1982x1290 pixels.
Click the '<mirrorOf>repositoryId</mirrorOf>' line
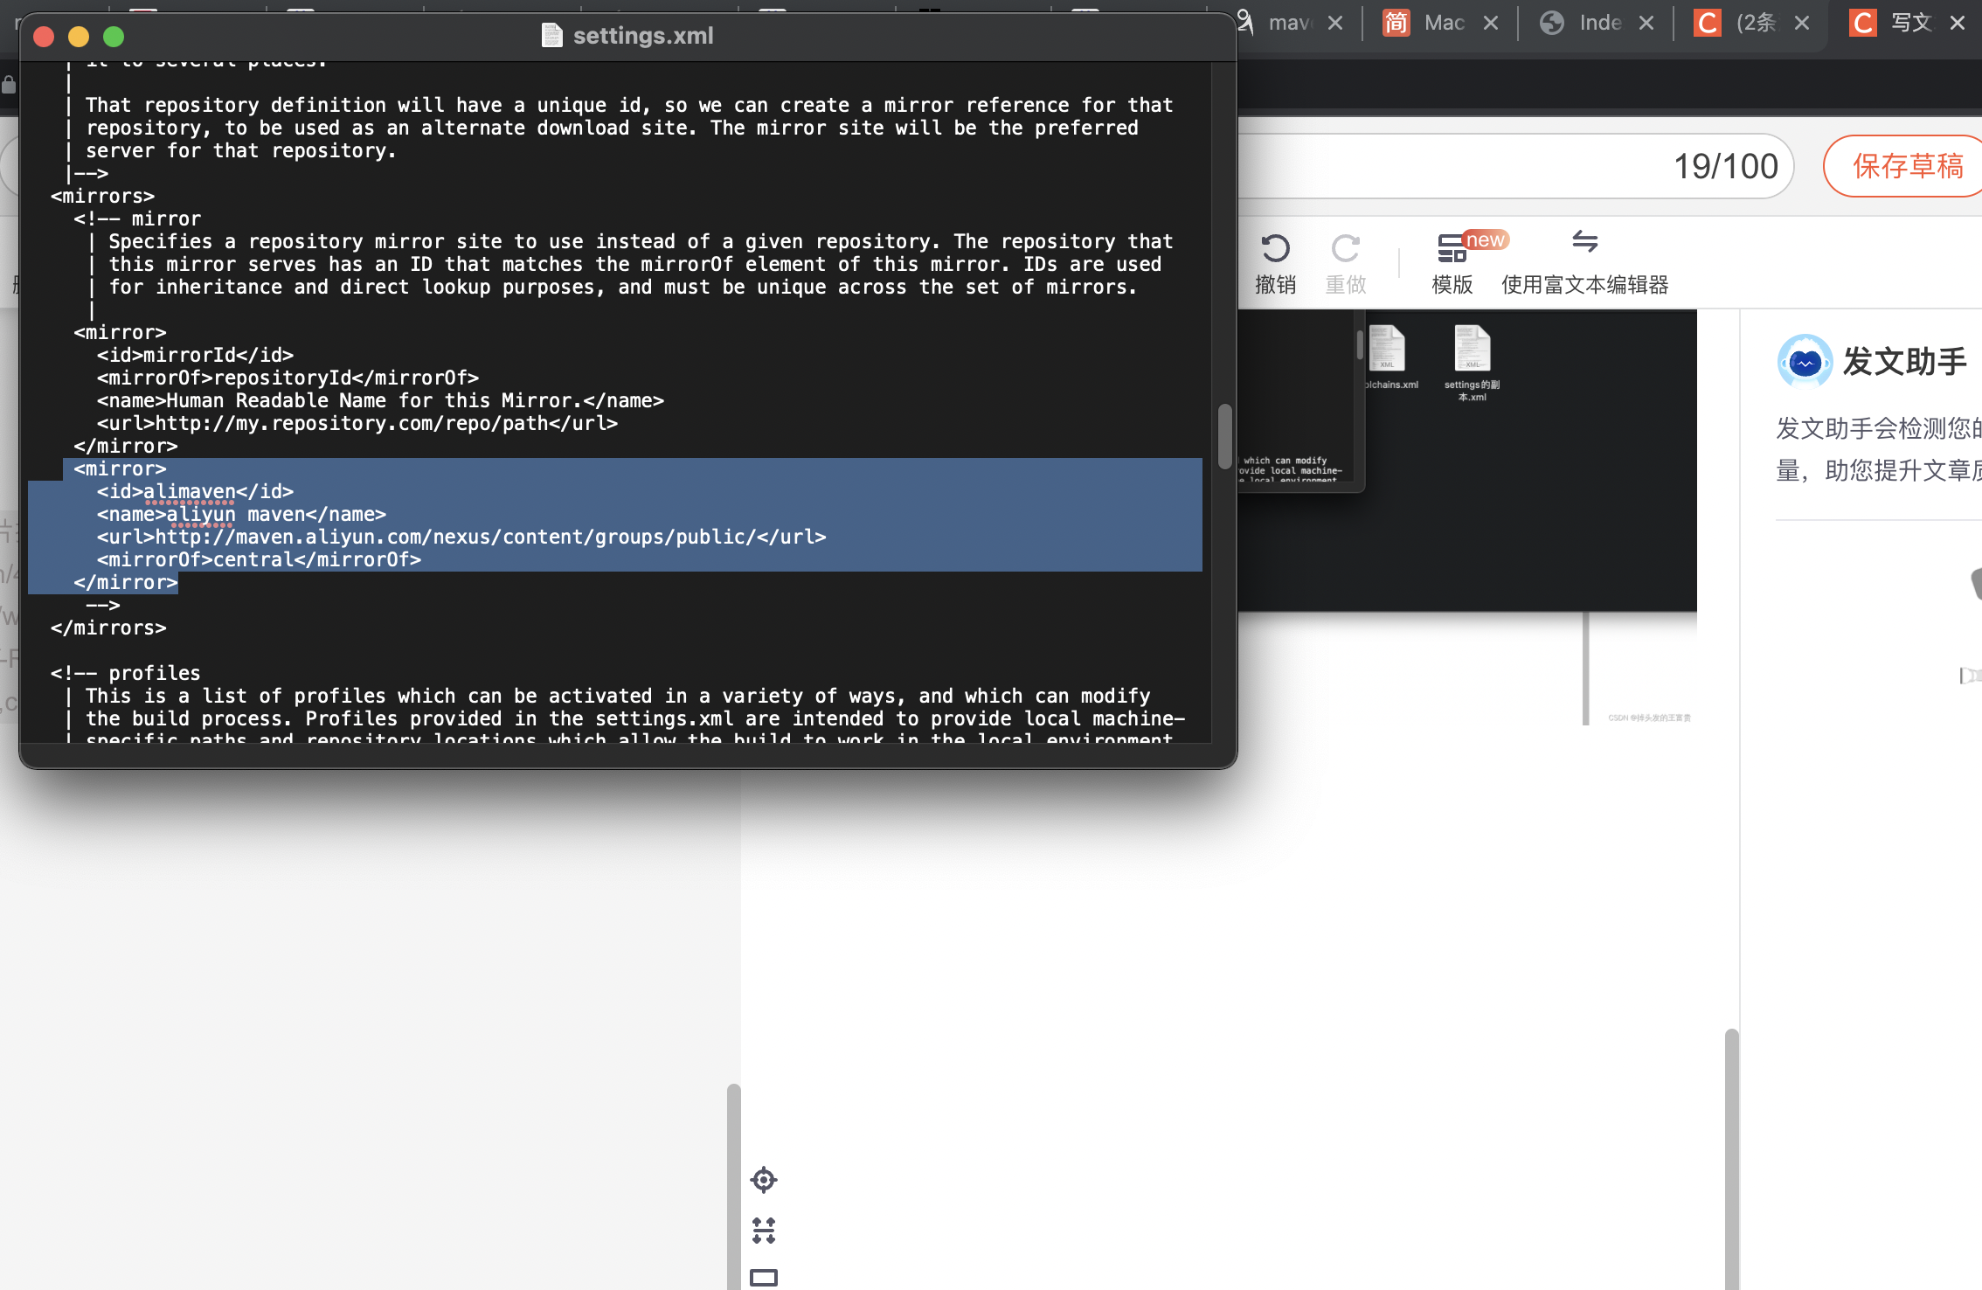tap(288, 378)
